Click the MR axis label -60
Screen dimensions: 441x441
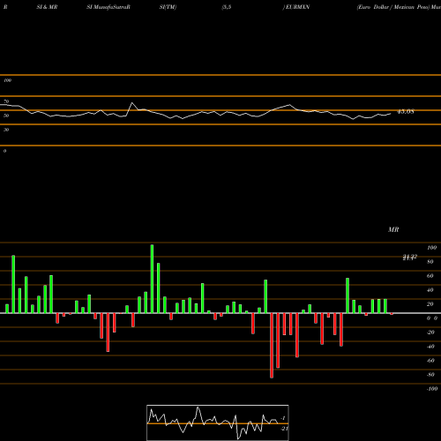click(x=430, y=361)
